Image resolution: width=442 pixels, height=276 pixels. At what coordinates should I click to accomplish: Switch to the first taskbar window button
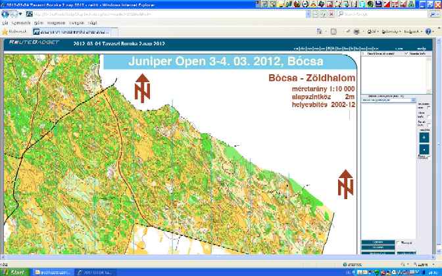[x=53, y=272]
